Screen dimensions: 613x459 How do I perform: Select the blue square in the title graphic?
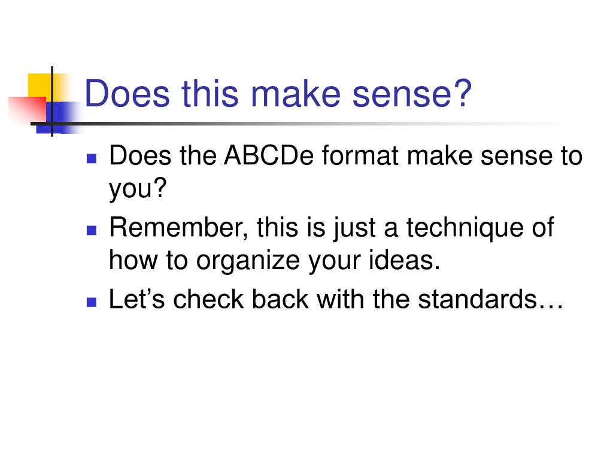pos(59,117)
